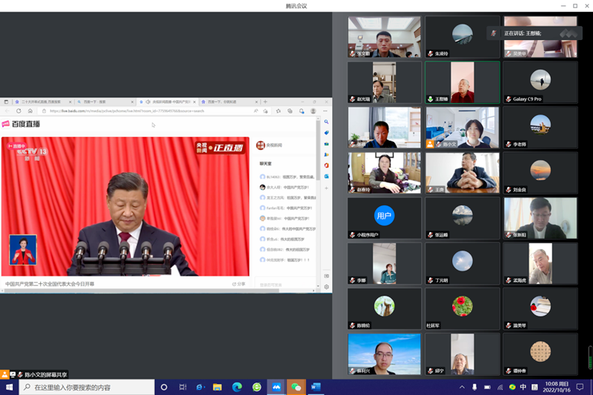Select the 朱凌玲 participant tile
593x395 pixels.
pyautogui.click(x=462, y=36)
